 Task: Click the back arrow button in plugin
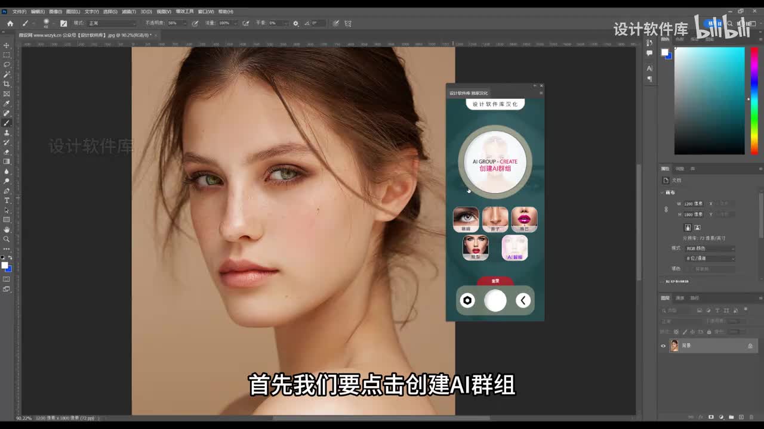[523, 301]
